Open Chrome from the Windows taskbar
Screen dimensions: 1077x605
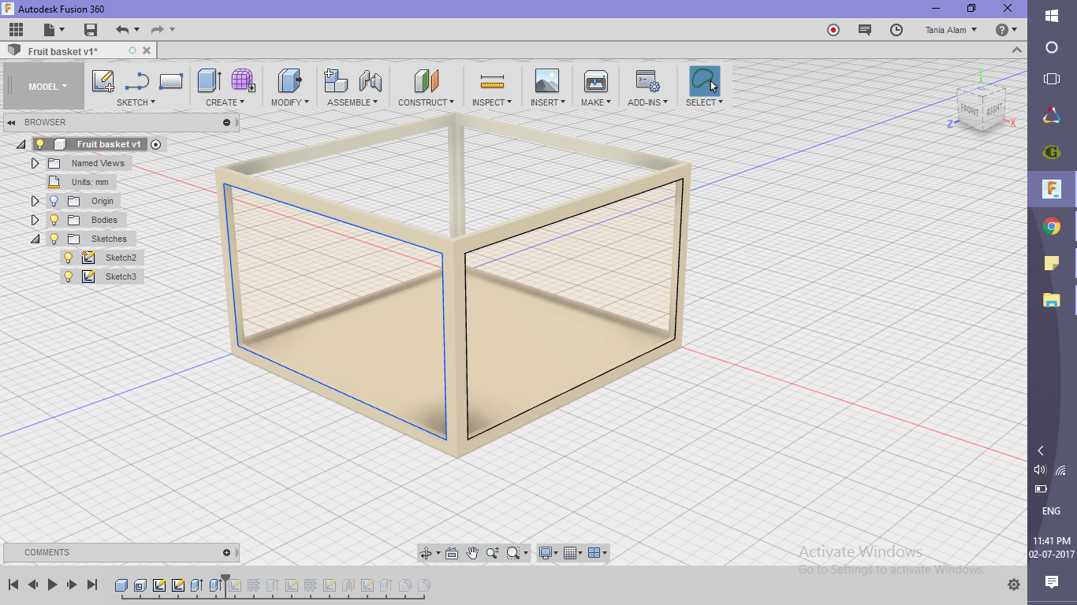pyautogui.click(x=1052, y=227)
